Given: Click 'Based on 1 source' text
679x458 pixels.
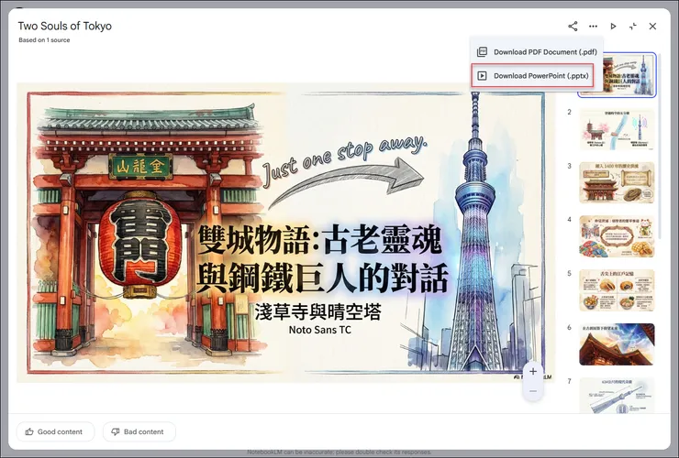Looking at the screenshot, I should pos(44,39).
